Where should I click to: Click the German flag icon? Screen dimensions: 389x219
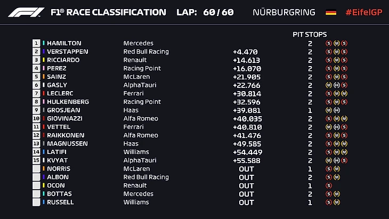coord(331,12)
